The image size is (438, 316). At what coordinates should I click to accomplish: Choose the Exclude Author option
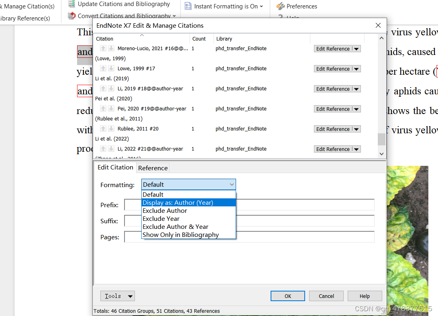189,211
